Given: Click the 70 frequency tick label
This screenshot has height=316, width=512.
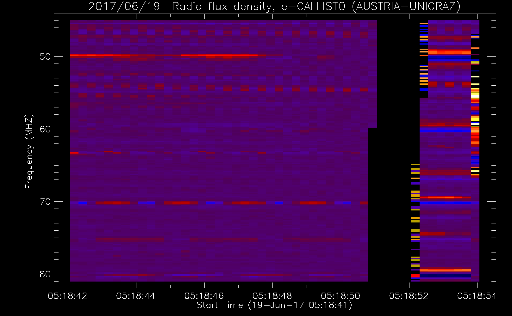Looking at the screenshot, I should pos(46,202).
